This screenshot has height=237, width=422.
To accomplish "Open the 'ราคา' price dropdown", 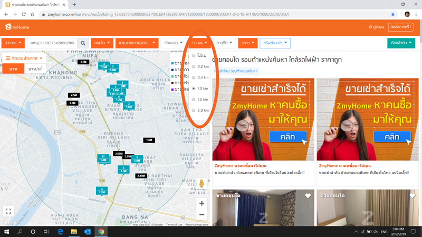I will click(247, 43).
